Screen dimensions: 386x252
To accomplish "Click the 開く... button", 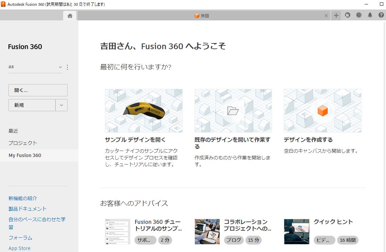I will pyautogui.click(x=38, y=90).
